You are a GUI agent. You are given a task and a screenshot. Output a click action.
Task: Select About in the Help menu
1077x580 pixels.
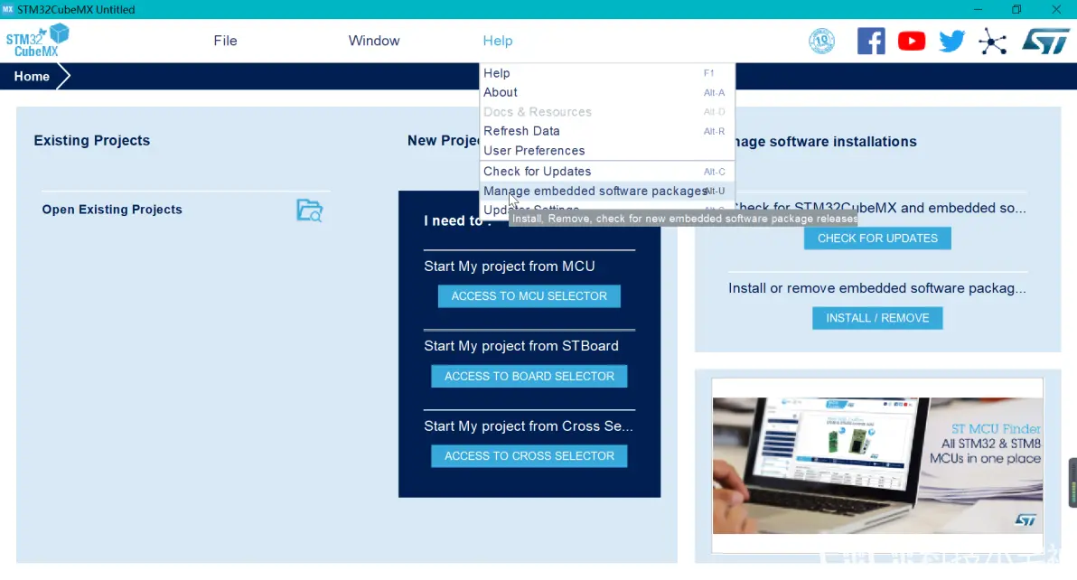pyautogui.click(x=606, y=92)
